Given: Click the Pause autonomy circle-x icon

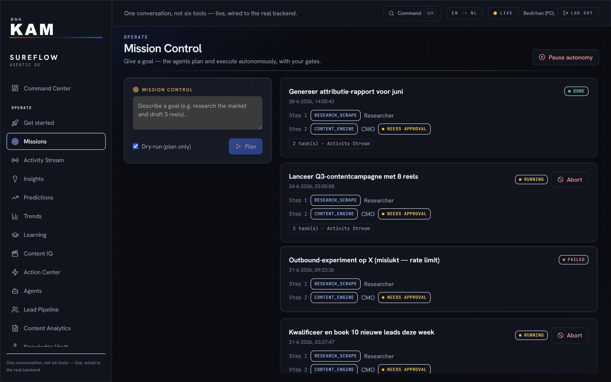Looking at the screenshot, I should tap(542, 57).
